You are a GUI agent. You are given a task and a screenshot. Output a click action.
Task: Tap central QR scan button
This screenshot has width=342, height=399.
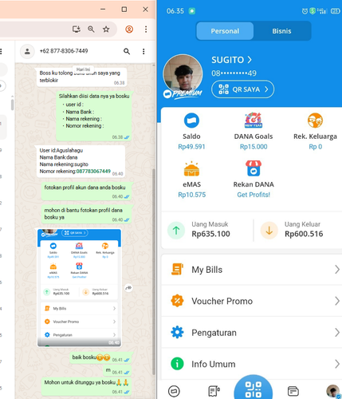point(254,389)
